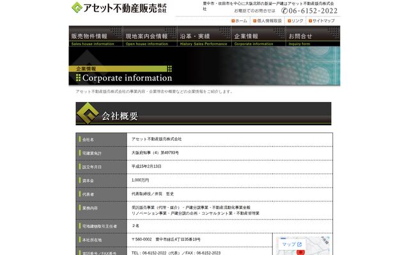Open the リンク page link
The height and width of the screenshot is (255, 409).
click(295, 21)
